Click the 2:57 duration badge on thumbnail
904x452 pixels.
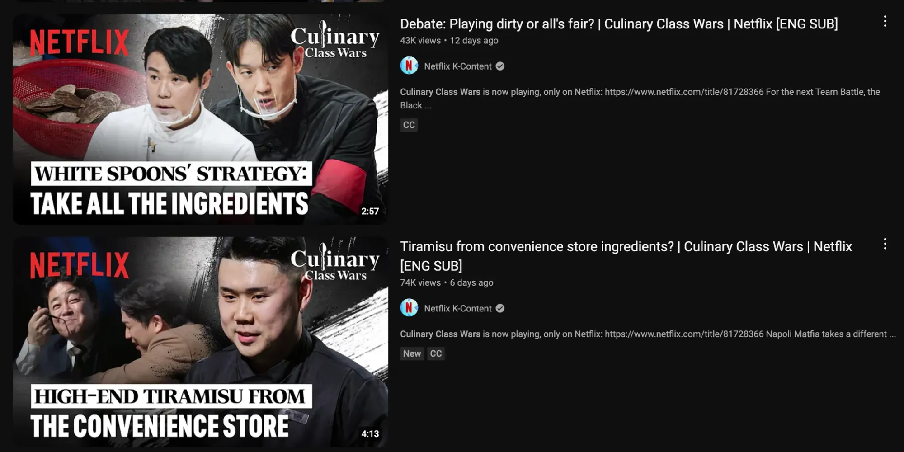[370, 211]
